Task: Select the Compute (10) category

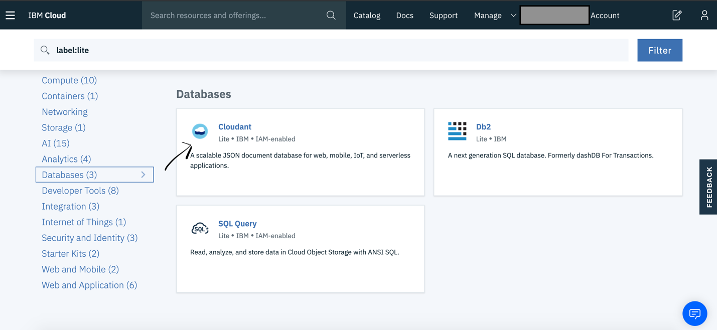Action: (x=69, y=80)
